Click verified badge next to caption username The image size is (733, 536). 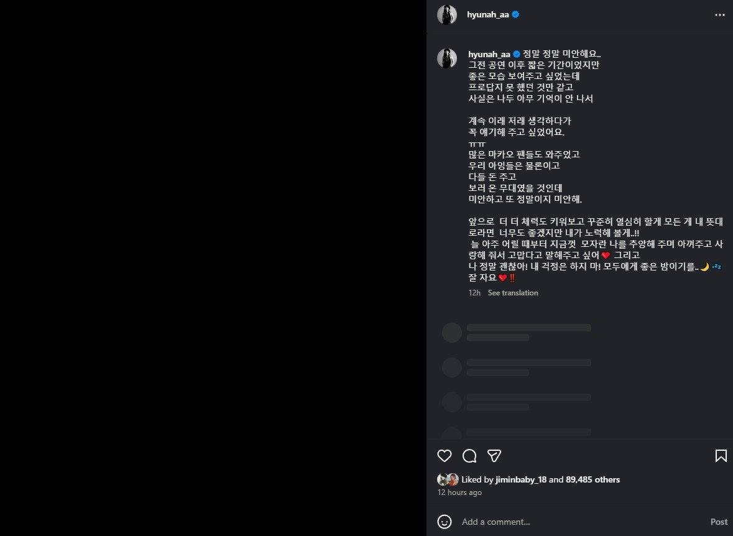click(517, 54)
